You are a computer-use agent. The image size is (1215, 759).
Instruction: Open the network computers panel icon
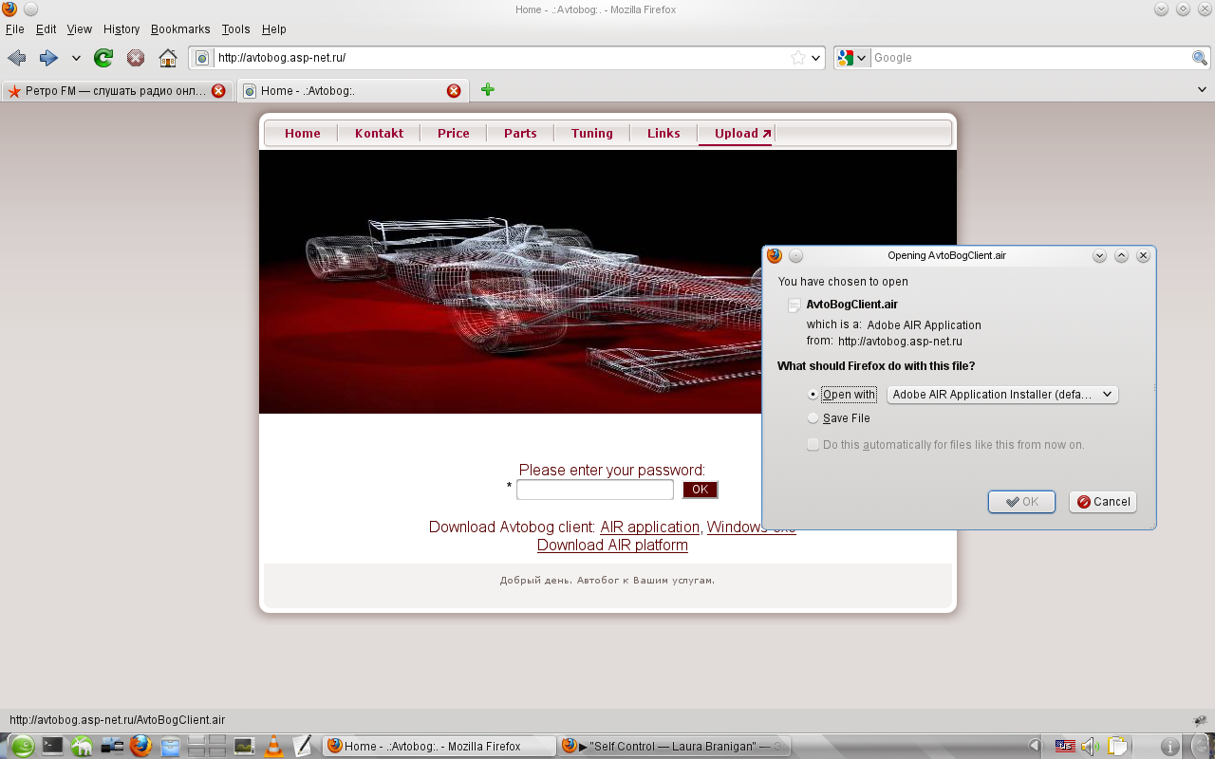(x=112, y=747)
